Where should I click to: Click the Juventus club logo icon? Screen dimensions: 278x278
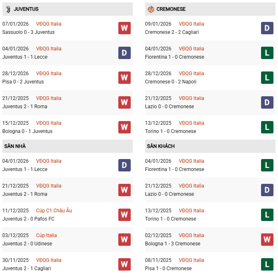(x=8, y=9)
